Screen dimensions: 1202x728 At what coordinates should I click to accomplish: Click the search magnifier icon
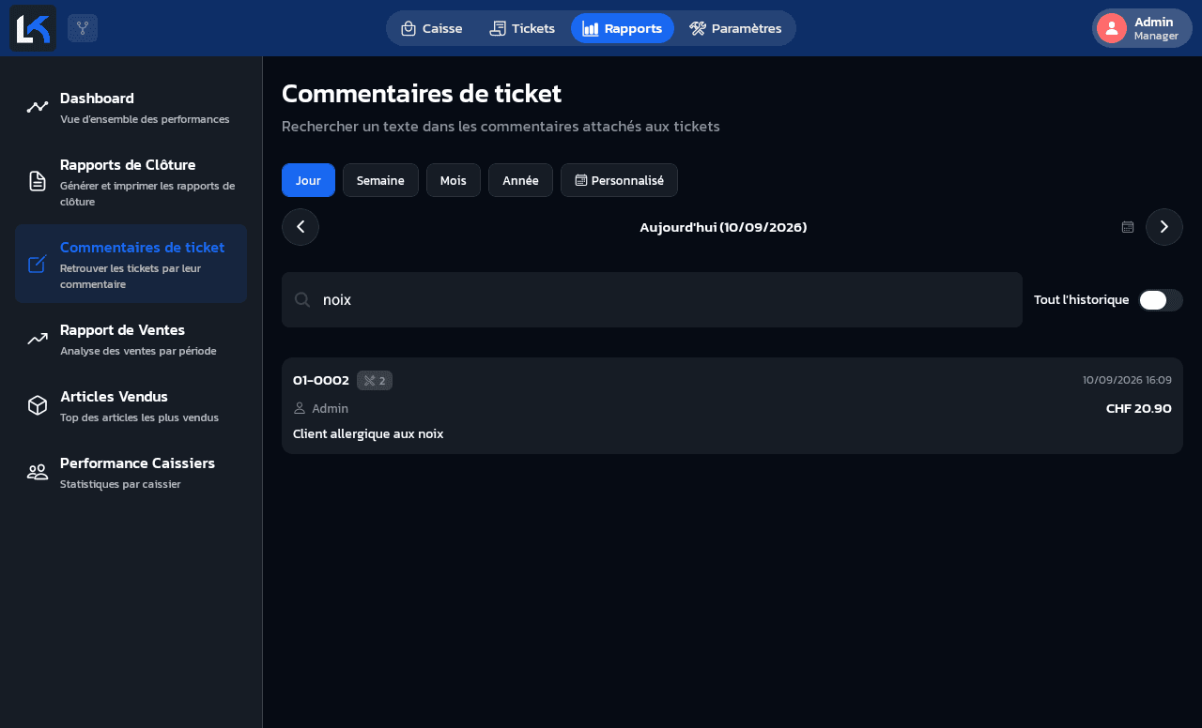pos(302,299)
